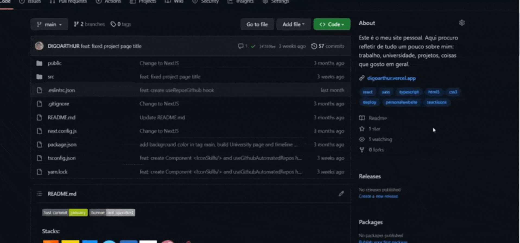Edit README with the pencil icon

[x=341, y=193]
